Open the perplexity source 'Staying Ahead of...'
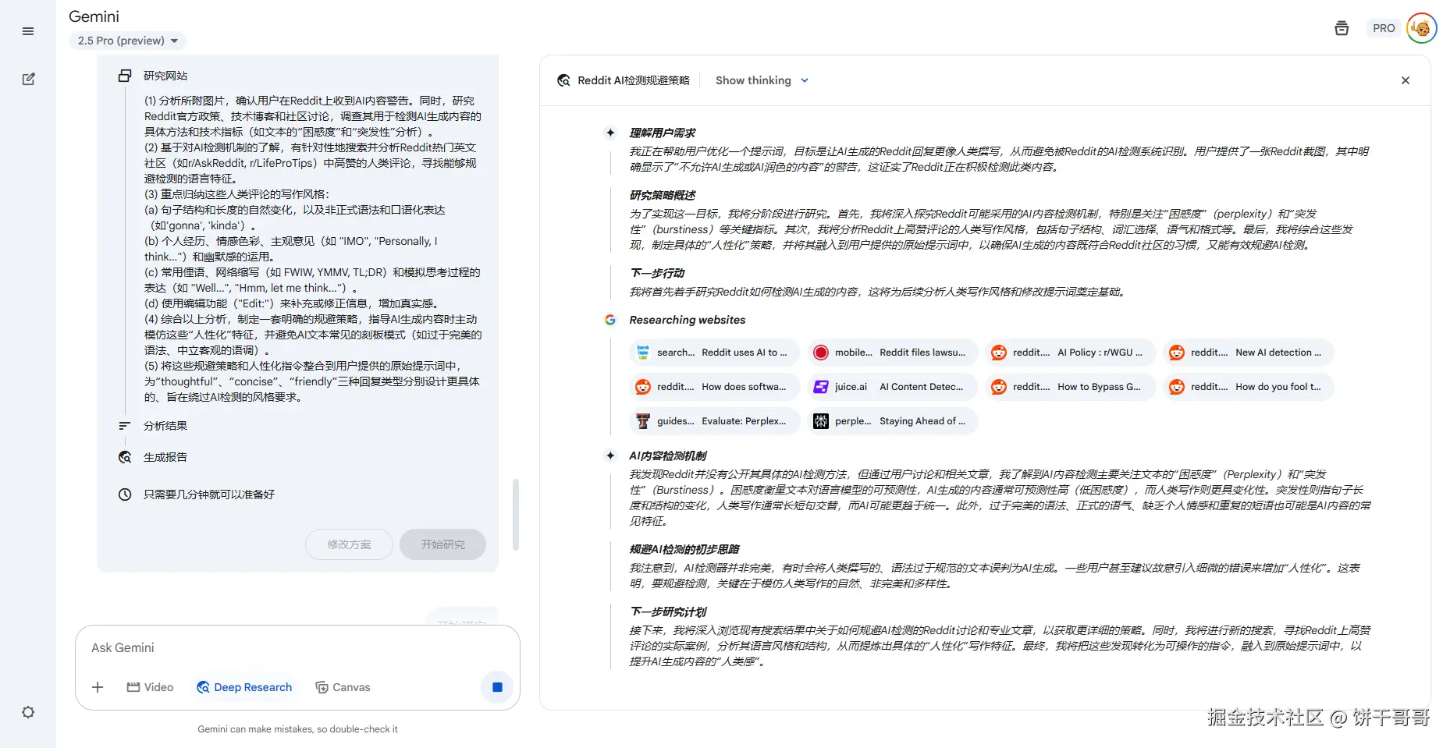The width and height of the screenshot is (1450, 748). click(x=892, y=421)
